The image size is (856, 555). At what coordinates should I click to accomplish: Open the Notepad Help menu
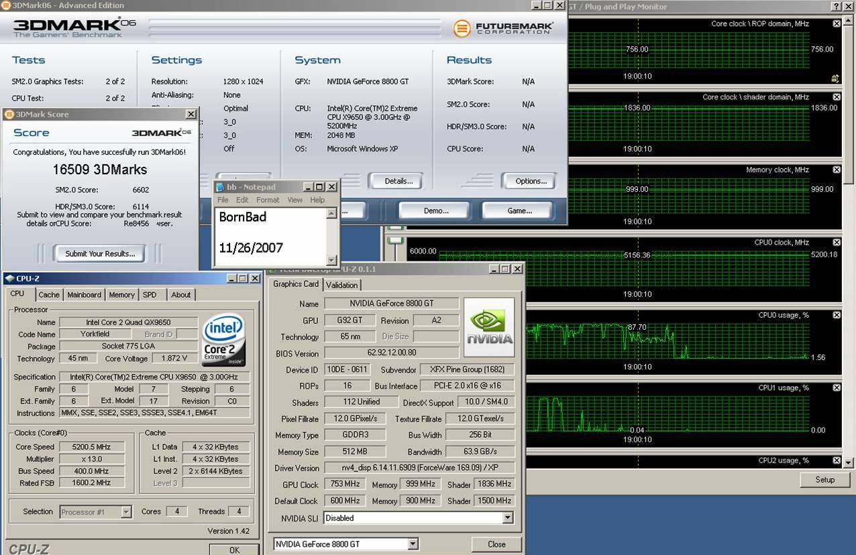pyautogui.click(x=317, y=200)
